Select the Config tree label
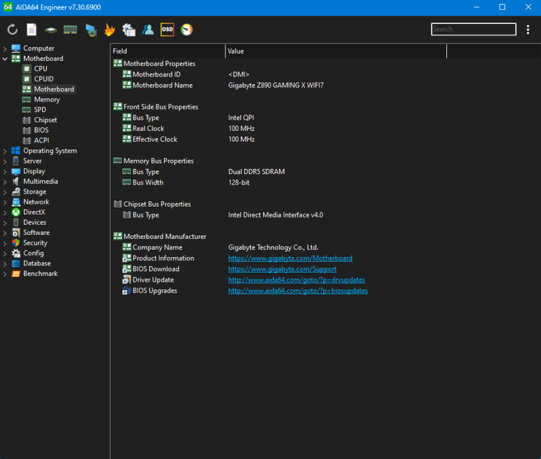This screenshot has width=541, height=459. pyautogui.click(x=34, y=253)
